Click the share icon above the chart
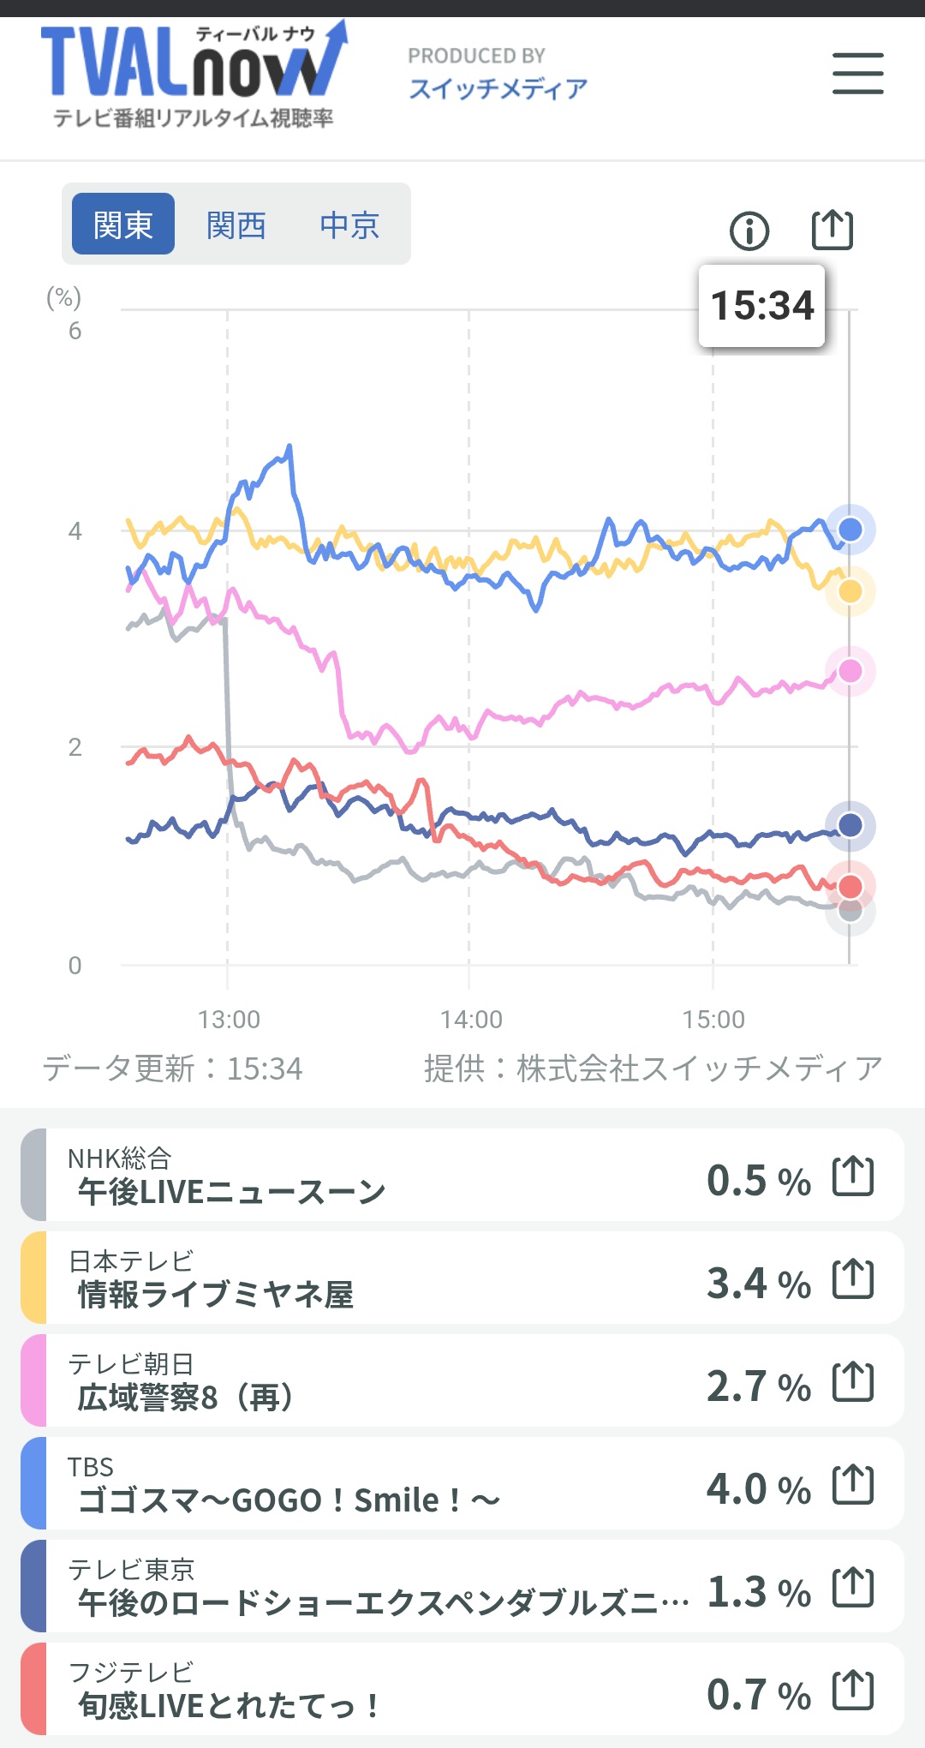 832,230
